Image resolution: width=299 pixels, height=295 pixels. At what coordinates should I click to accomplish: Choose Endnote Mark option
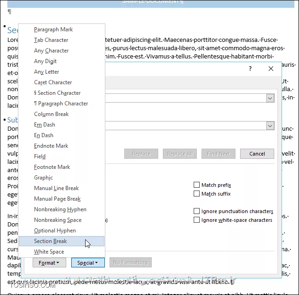coord(62,146)
